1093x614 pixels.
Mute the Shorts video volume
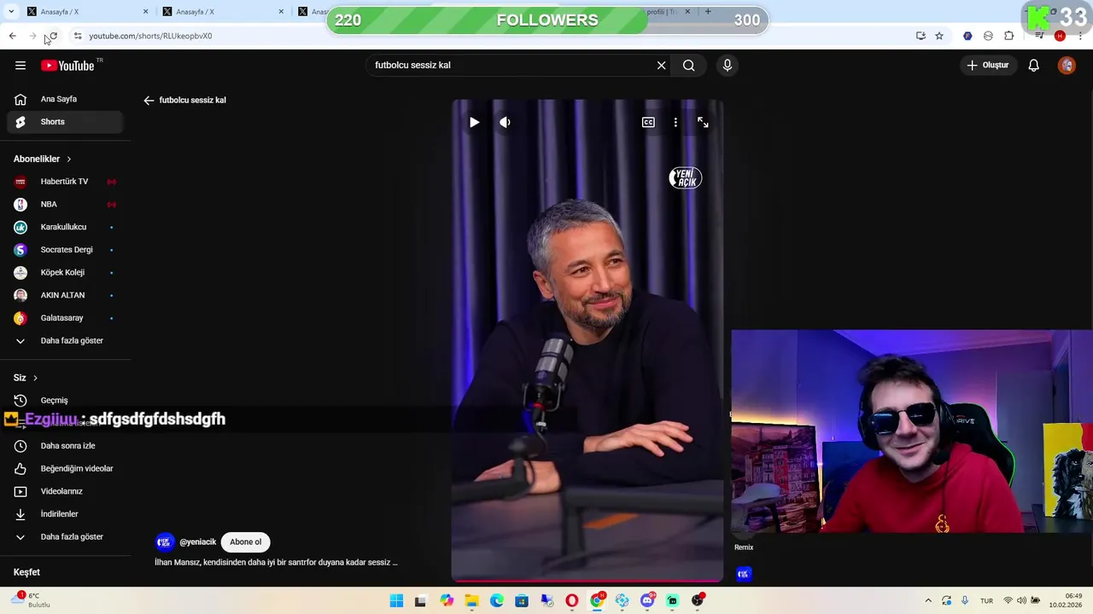click(505, 122)
